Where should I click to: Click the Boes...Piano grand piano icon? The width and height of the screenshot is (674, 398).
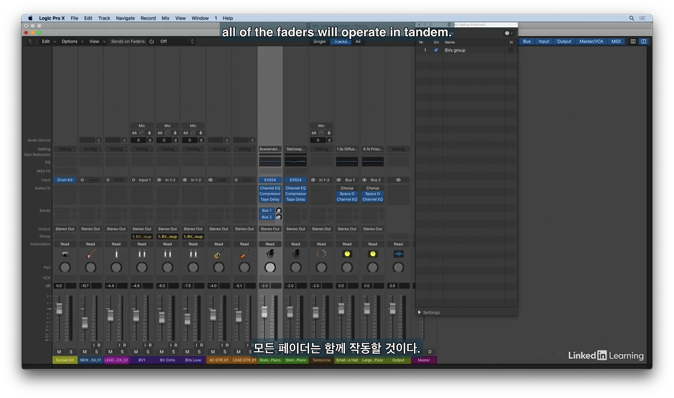point(270,254)
